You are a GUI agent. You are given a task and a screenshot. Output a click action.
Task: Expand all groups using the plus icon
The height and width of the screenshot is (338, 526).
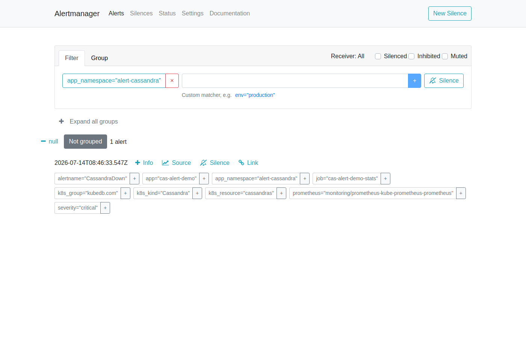pyautogui.click(x=62, y=121)
